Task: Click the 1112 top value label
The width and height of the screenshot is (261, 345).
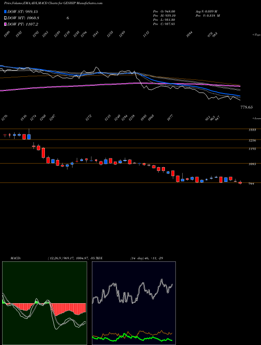Action: point(147,34)
